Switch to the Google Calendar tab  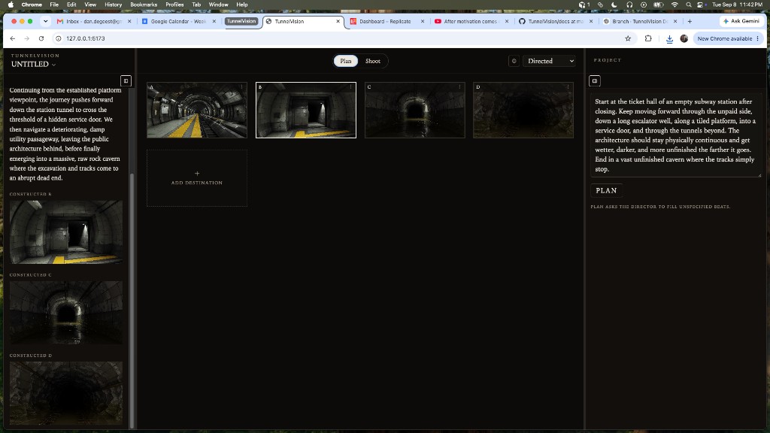click(179, 21)
